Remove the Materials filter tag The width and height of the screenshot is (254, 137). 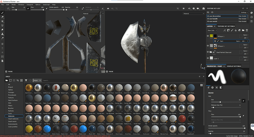40,80
